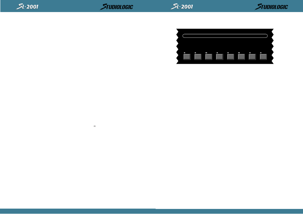Click the eighth, rightmost gray panel button
Viewport: 303px width, 214px height.
pyautogui.click(x=263, y=57)
